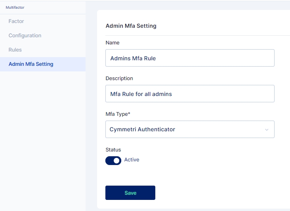Click the Description field label
Image resolution: width=290 pixels, height=211 pixels.
119,79
